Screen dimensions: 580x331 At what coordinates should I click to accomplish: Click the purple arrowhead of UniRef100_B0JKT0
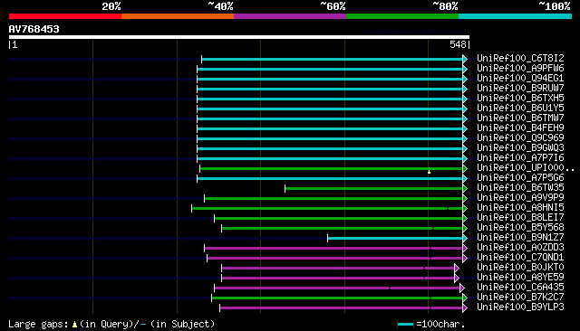click(x=457, y=269)
